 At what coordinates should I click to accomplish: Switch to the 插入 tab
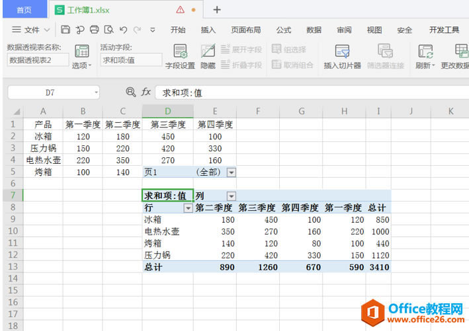point(208,30)
